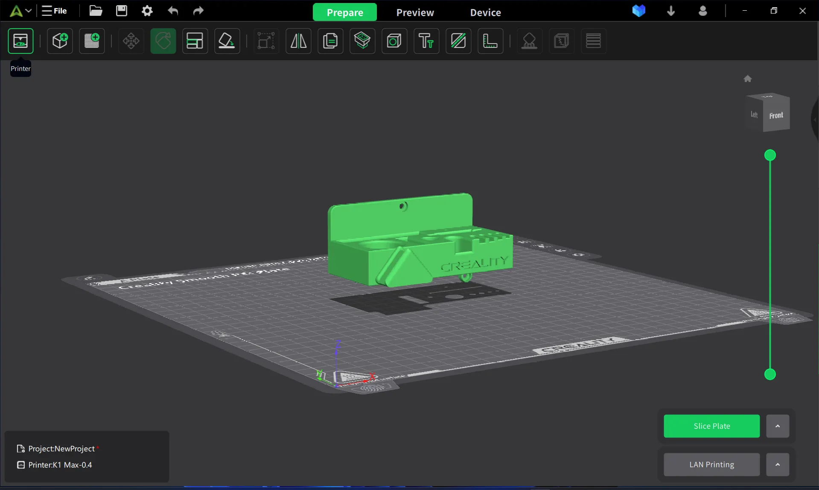The width and height of the screenshot is (819, 490).
Task: Choose the Lay on Face tool
Action: tap(227, 41)
